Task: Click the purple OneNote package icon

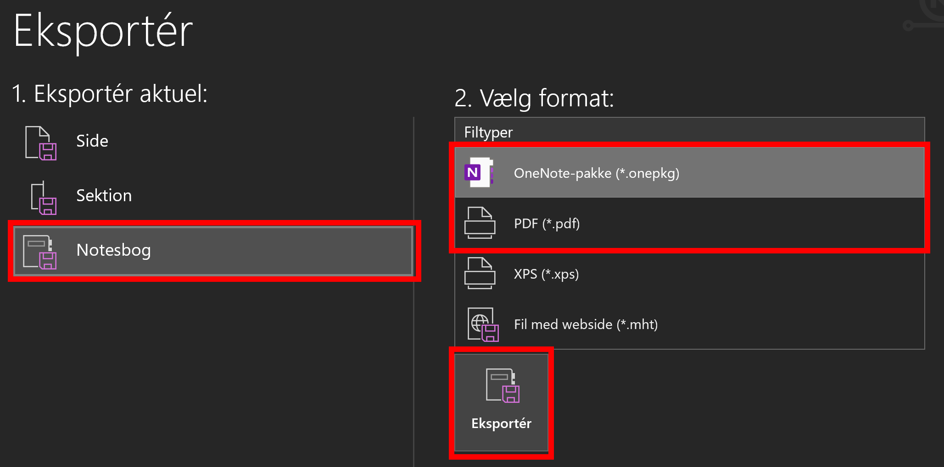Action: click(479, 173)
